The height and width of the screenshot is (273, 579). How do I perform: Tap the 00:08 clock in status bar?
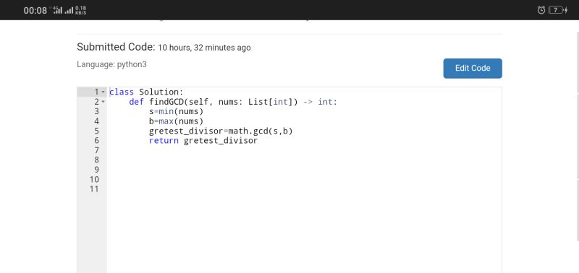35,10
